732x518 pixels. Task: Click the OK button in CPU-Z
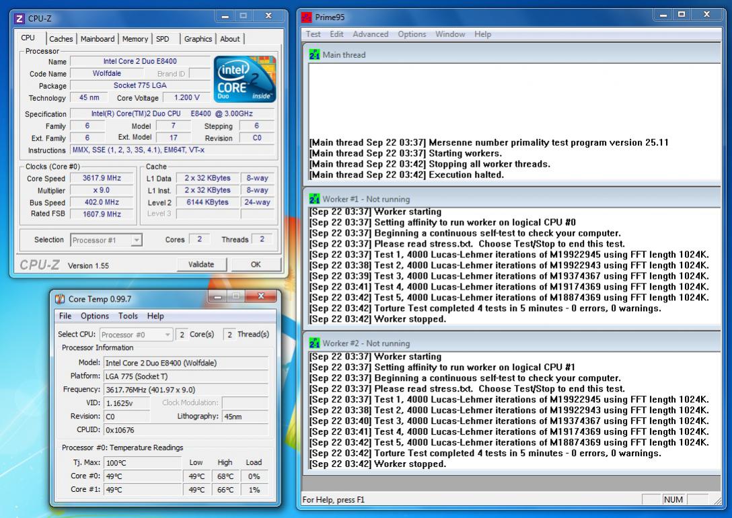[x=256, y=264]
